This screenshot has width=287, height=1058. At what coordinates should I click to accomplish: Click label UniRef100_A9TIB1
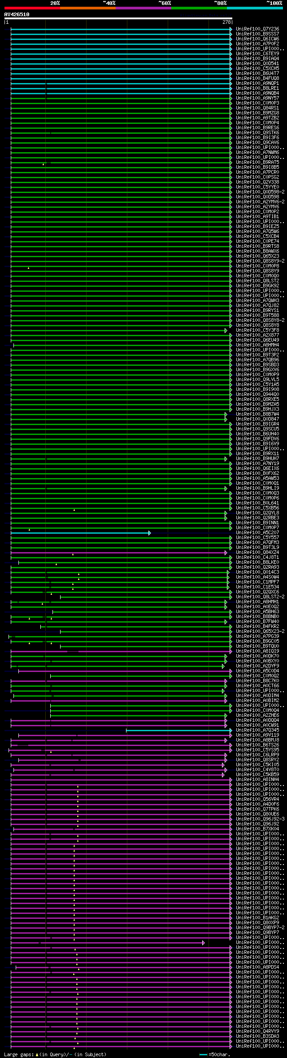(x=257, y=217)
